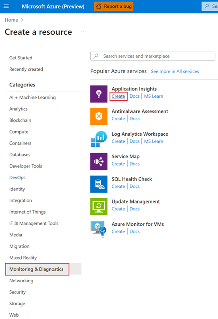The width and height of the screenshot is (218, 319).
Task: Open MS Learn for Log Analytics Workspace
Action: pos(154,141)
